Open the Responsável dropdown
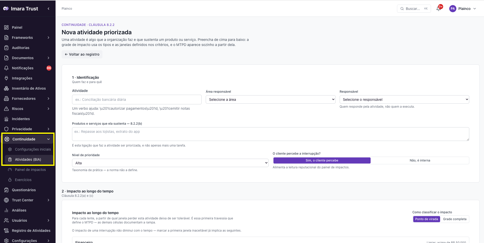This screenshot has height=243, width=484. tap(404, 100)
